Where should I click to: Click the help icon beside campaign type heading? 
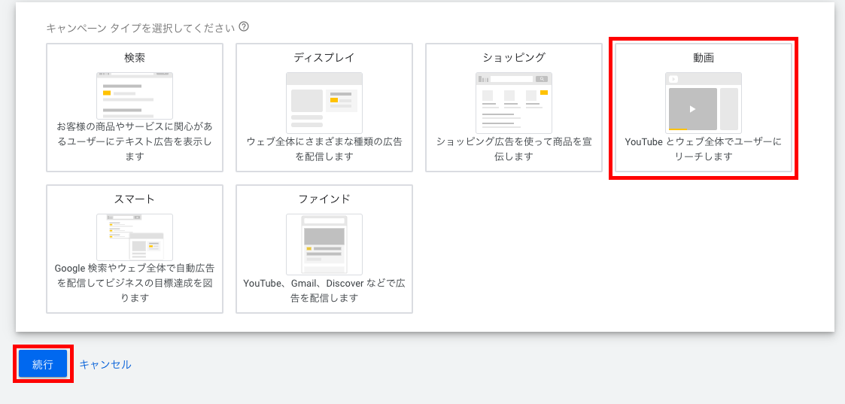click(244, 27)
